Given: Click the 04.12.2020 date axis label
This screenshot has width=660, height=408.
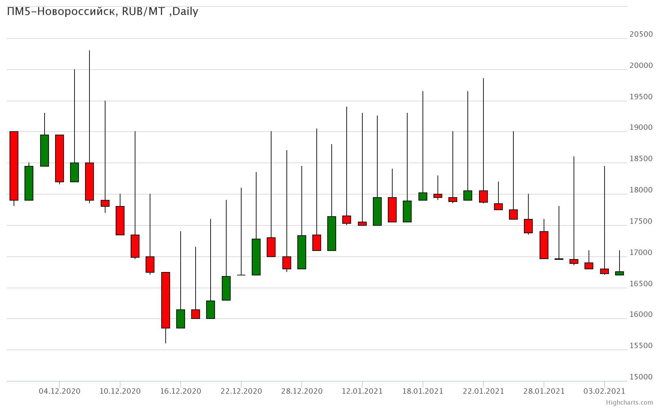Looking at the screenshot, I should (x=60, y=391).
